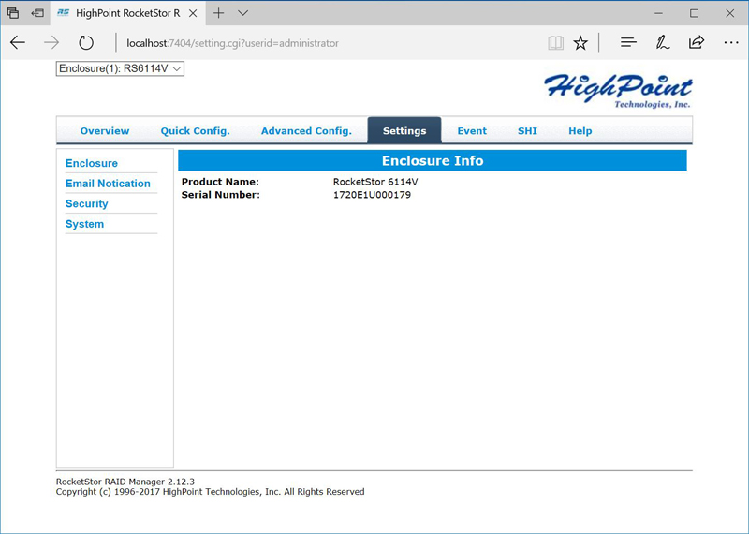Click the Make a Web Note pen icon

[x=662, y=43]
